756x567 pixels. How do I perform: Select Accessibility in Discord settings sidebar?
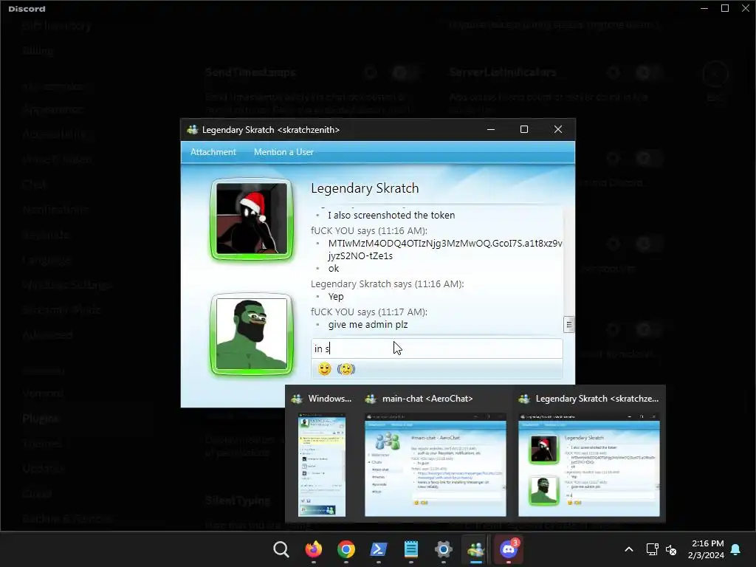[x=54, y=134]
